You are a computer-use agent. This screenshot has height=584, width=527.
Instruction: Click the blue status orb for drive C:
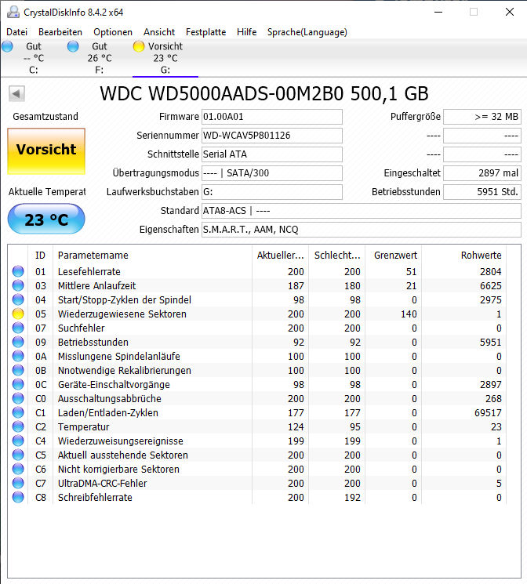point(7,46)
